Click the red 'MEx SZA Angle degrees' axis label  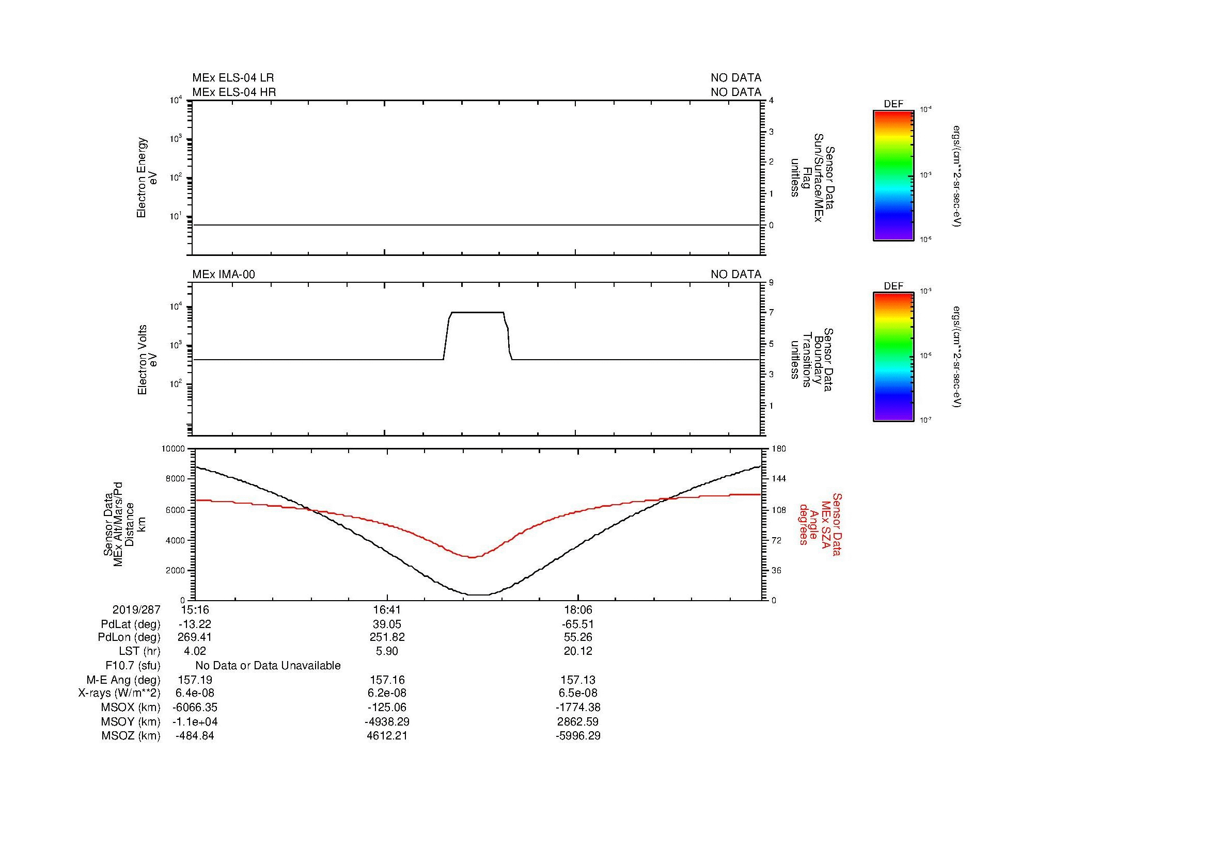[x=820, y=524]
